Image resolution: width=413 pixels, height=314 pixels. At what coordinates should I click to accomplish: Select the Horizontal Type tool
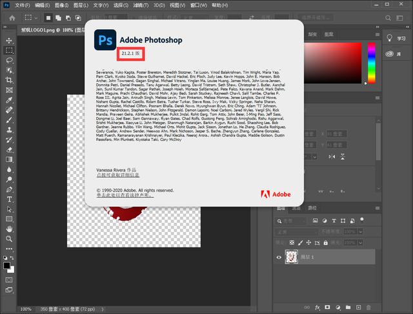pos(9,199)
